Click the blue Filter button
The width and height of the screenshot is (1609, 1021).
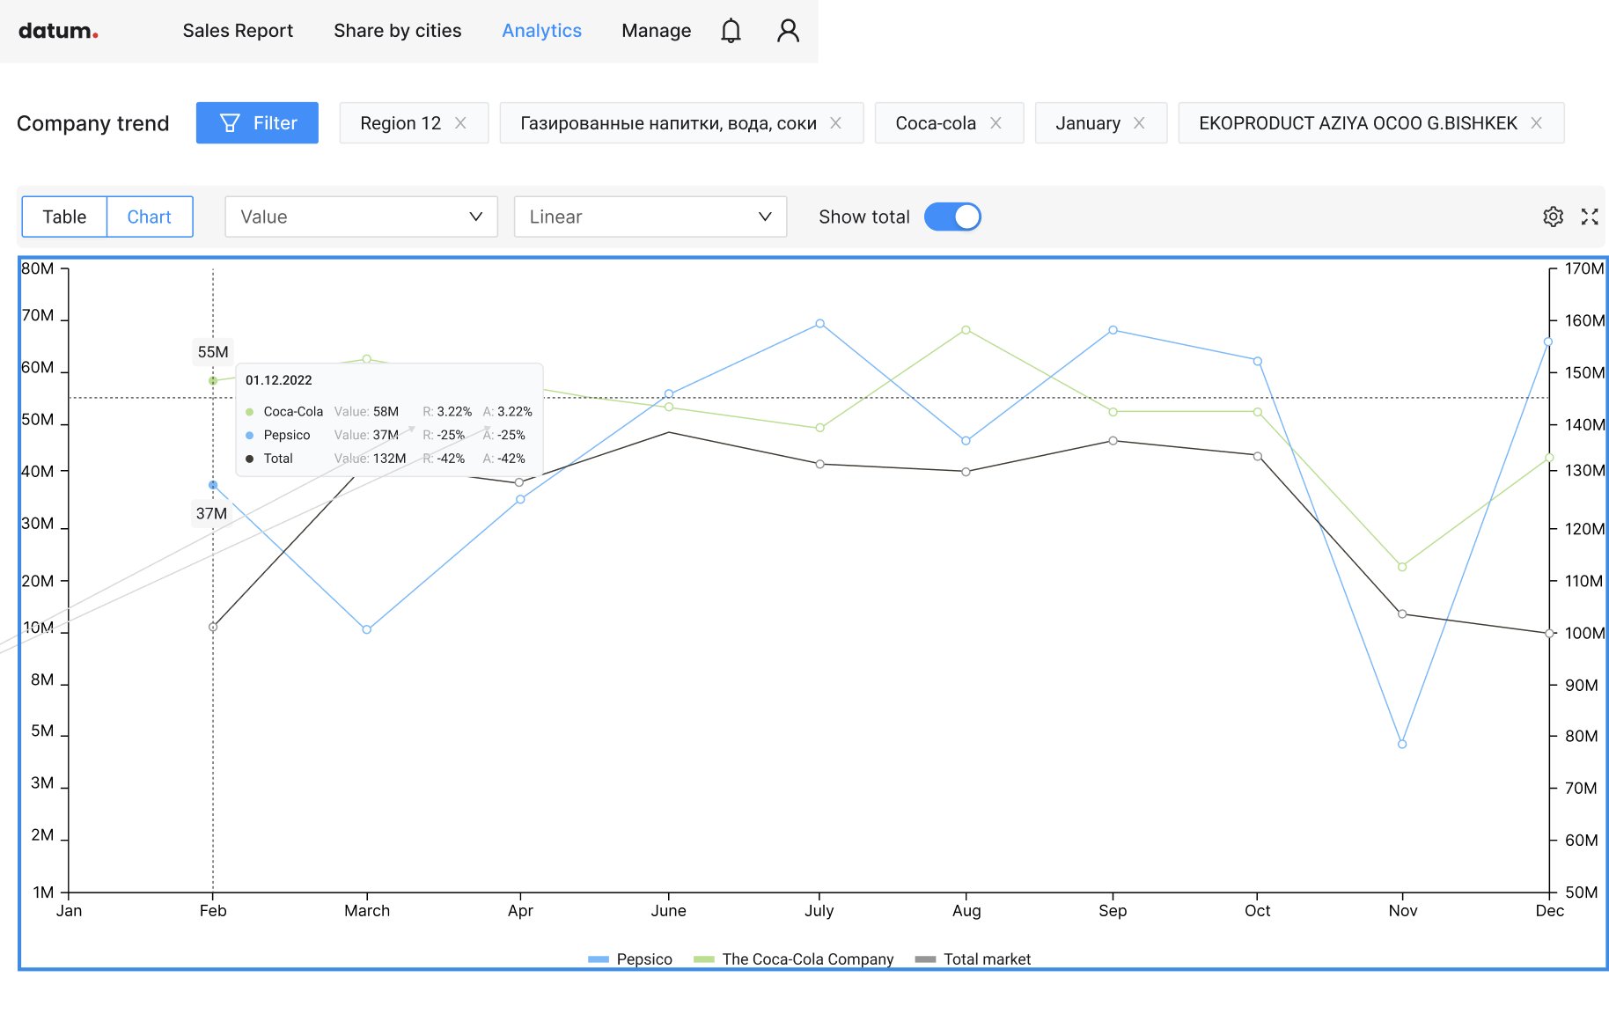257,123
